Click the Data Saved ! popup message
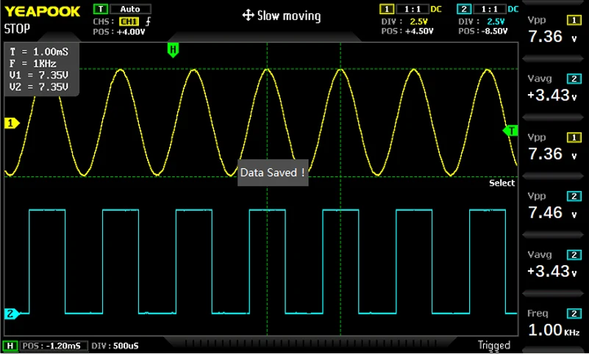Viewport: 589px width, 354px height. point(273,173)
